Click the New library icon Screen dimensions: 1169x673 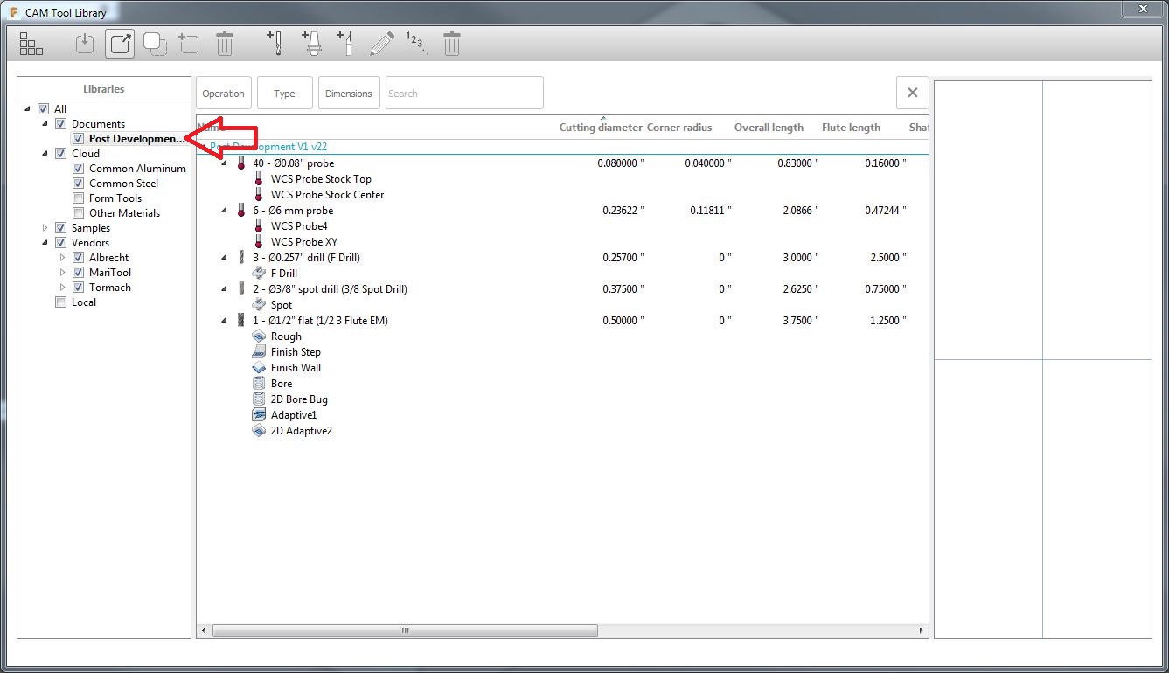click(189, 43)
